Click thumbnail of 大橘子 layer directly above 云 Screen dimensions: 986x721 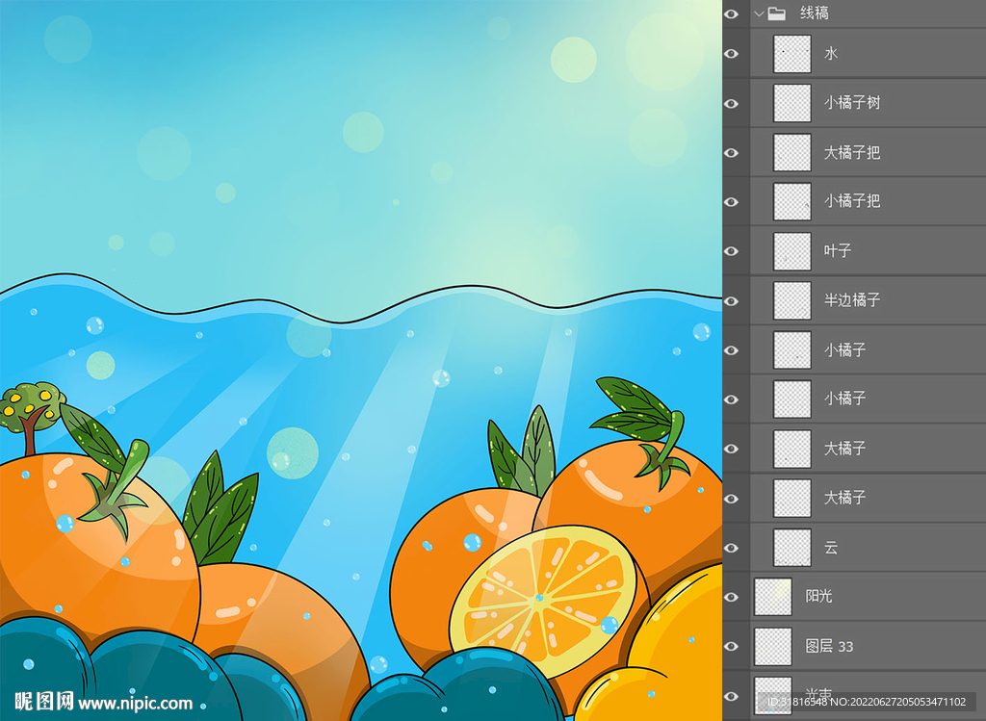792,499
